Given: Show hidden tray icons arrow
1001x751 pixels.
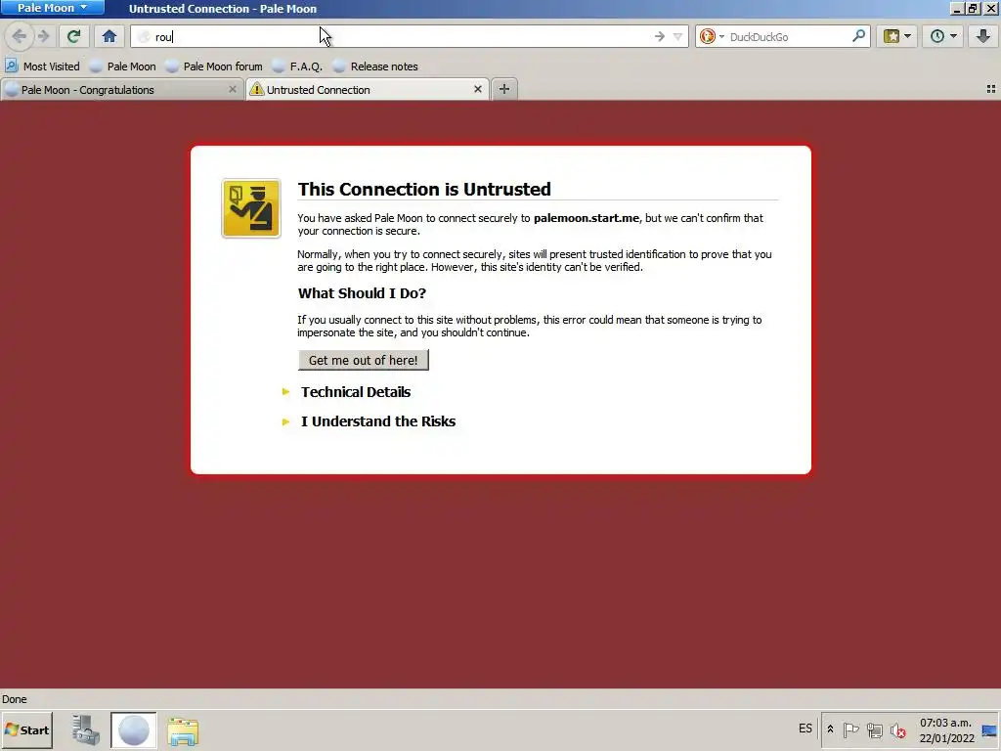Looking at the screenshot, I should point(830,729).
